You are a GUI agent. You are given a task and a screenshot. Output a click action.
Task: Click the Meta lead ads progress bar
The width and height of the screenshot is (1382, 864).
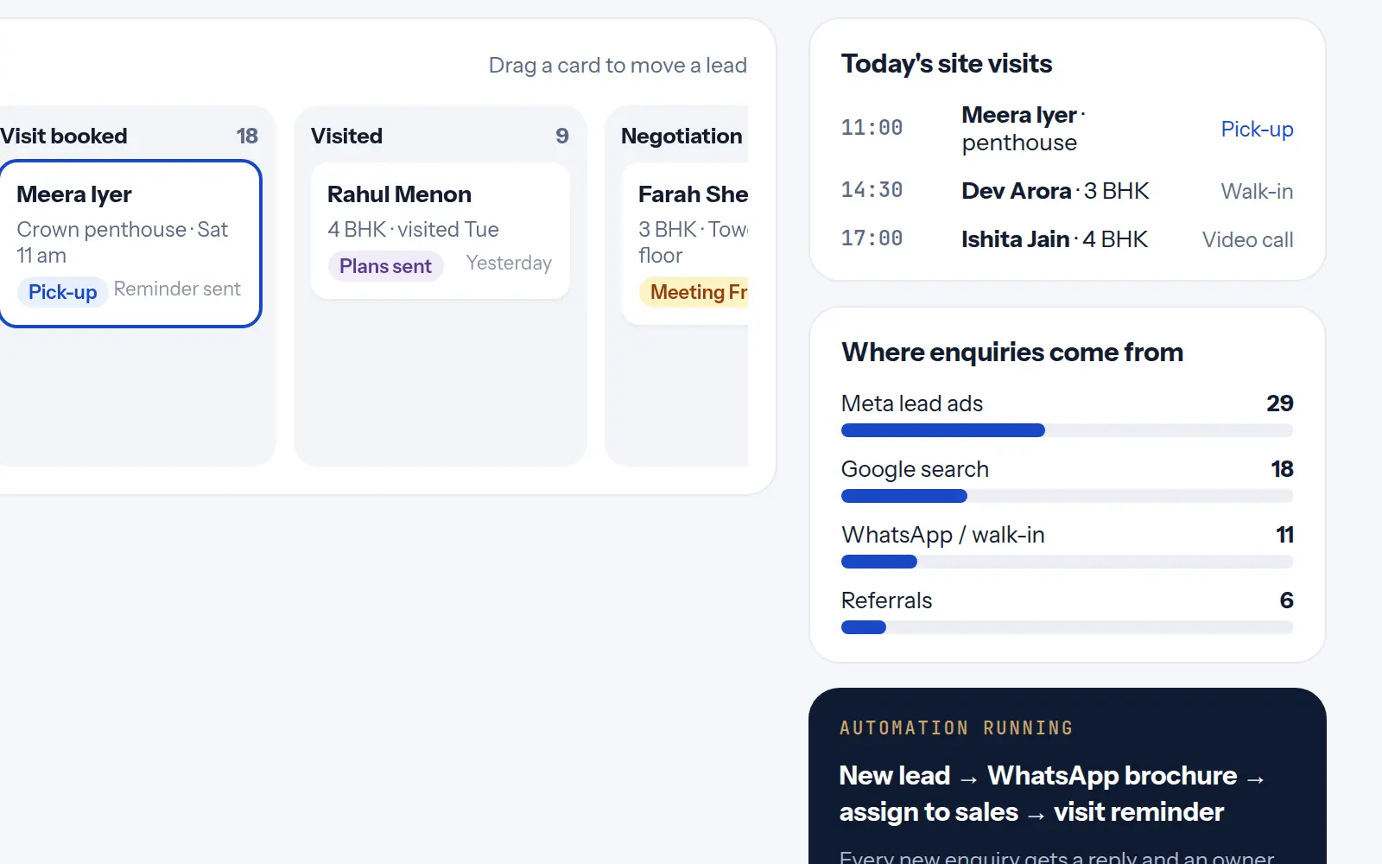point(1068,430)
